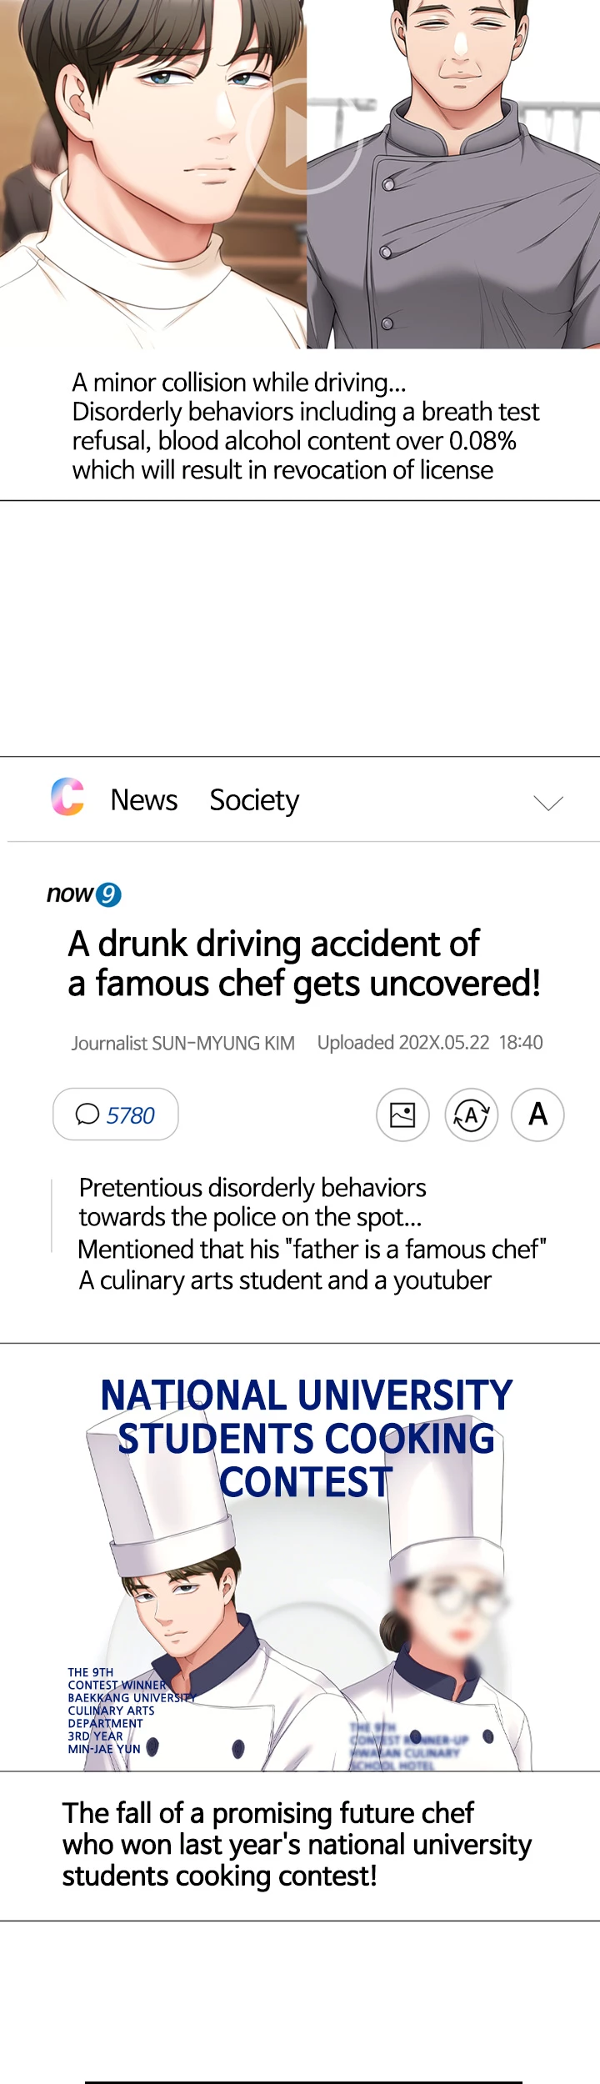Screen dimensions: 600x2084
Task: Click the colorful C logo icon
Action: (x=67, y=797)
